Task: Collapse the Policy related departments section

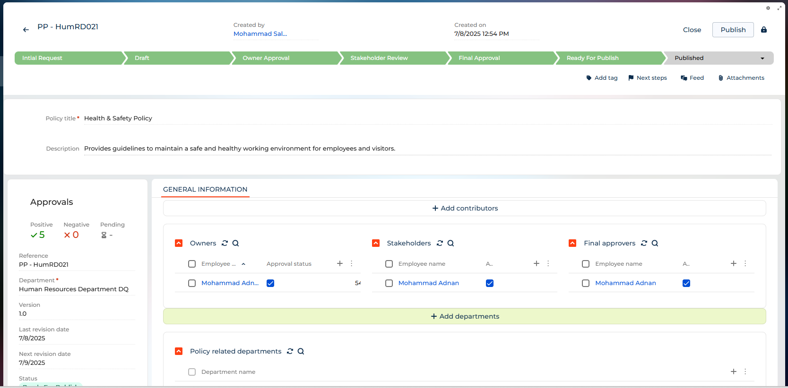Action: pyautogui.click(x=179, y=351)
